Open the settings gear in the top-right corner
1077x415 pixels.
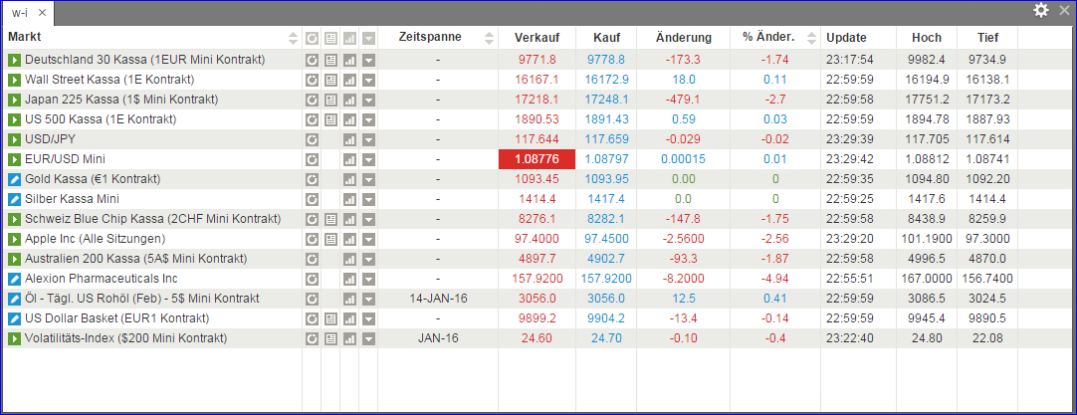pos(1041,10)
